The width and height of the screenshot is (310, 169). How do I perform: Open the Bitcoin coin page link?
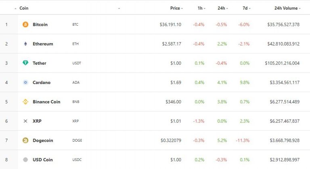[40, 25]
